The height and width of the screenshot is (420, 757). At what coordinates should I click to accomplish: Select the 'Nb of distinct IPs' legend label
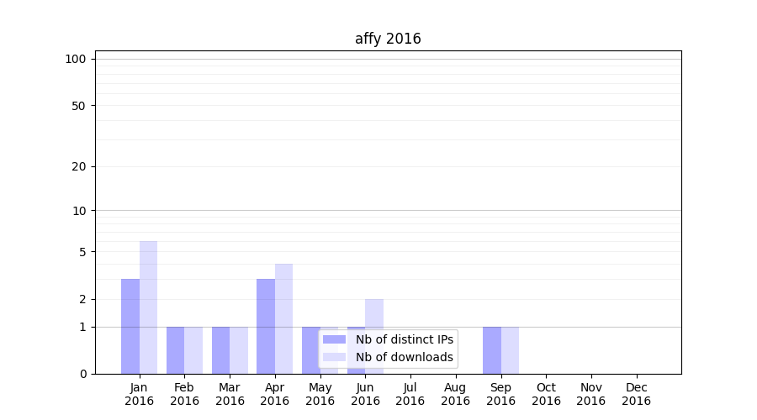(404, 339)
